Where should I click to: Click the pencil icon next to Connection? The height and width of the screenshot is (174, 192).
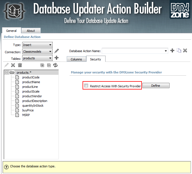[x=57, y=51]
